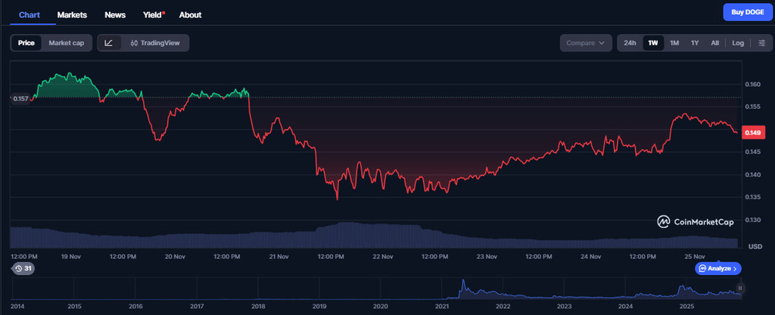Enable Log scale on chart

pyautogui.click(x=738, y=43)
